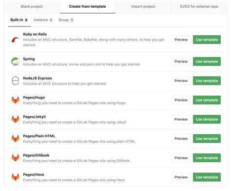Click the NodeJS Express logo icon

(15, 81)
